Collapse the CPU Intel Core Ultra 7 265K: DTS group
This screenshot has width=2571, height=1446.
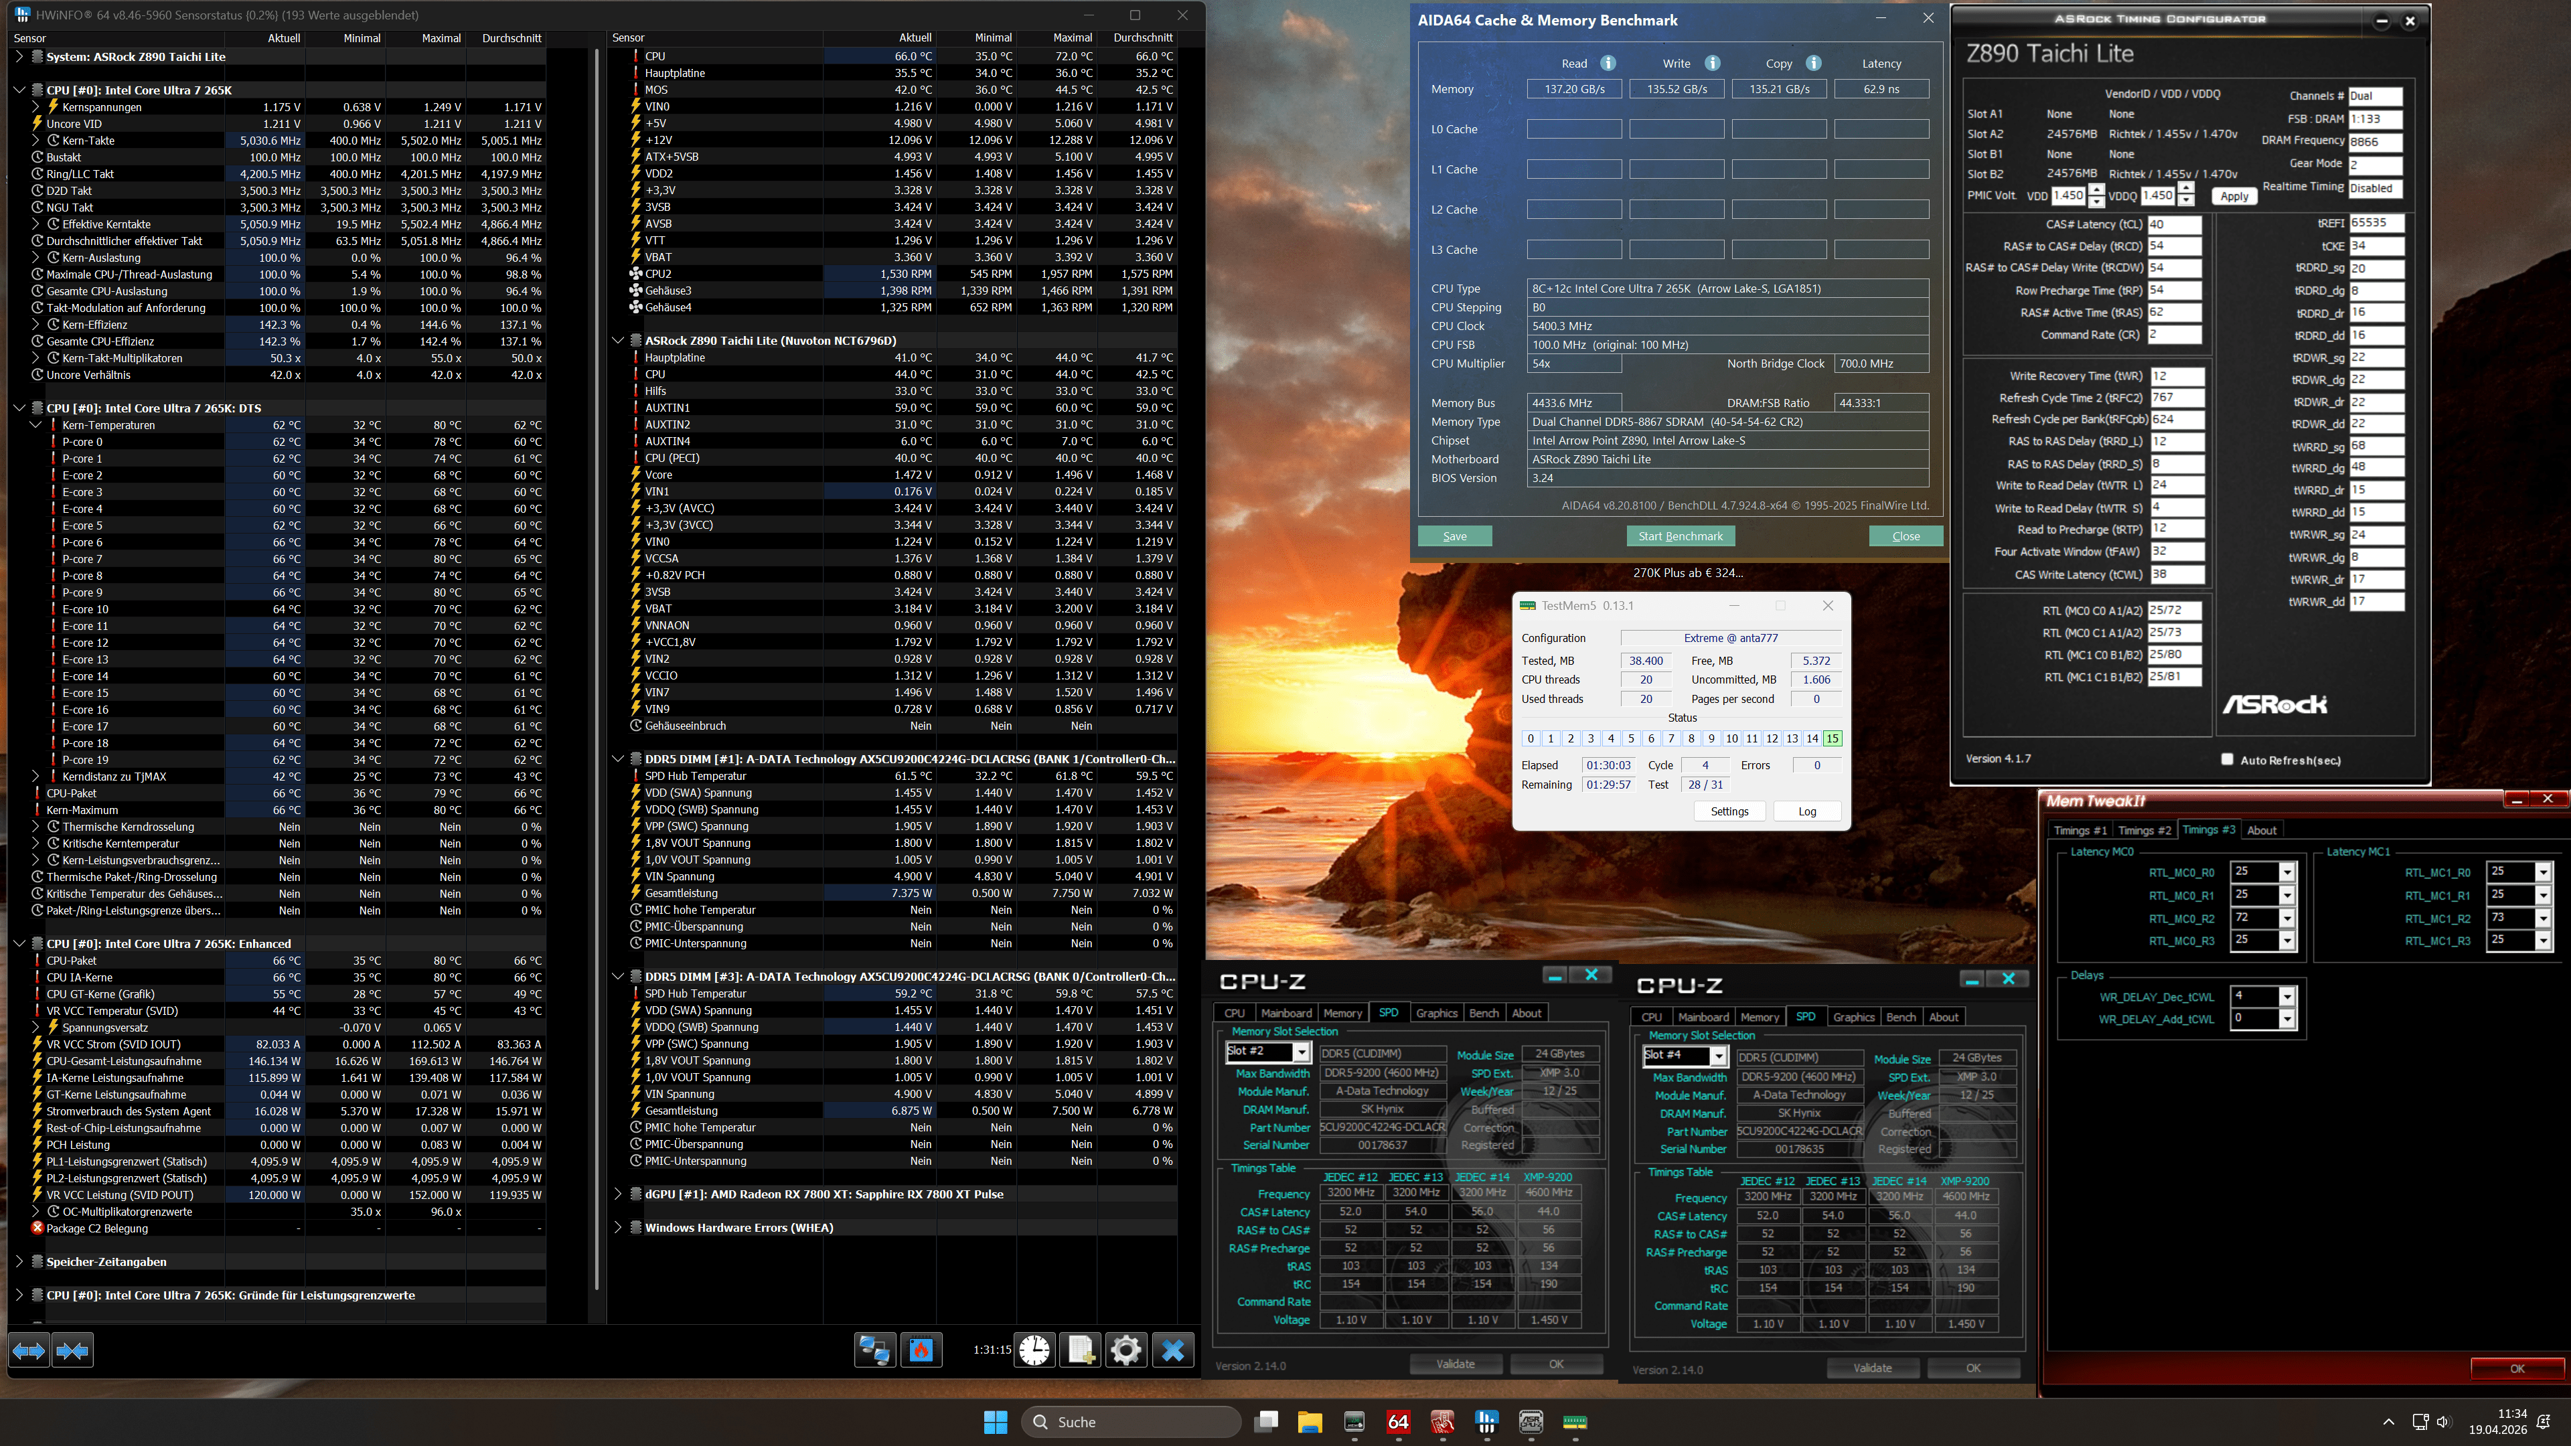point(19,408)
